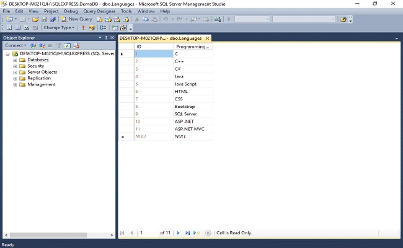Expand the Server Objects folder
Image resolution: width=403 pixels, height=248 pixels.
pyautogui.click(x=15, y=72)
